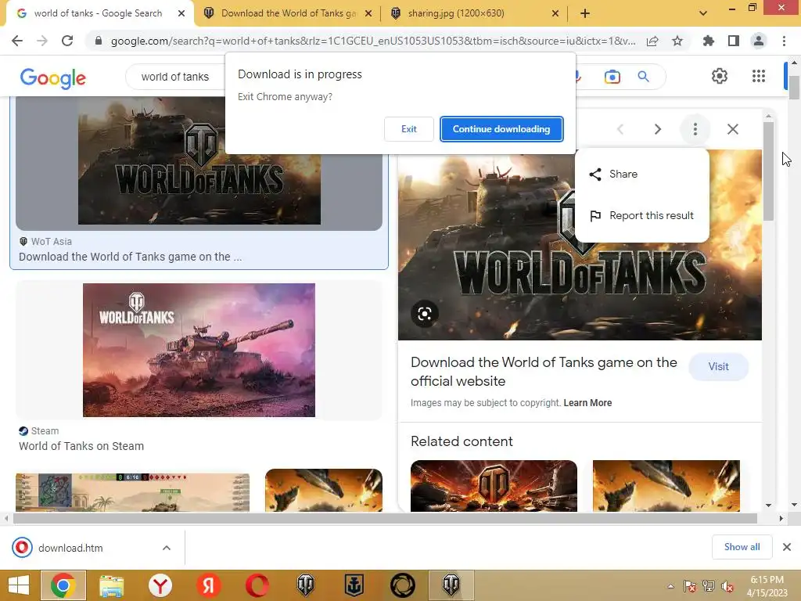
Task: Bookmark this page with the star icon
Action: pos(677,41)
